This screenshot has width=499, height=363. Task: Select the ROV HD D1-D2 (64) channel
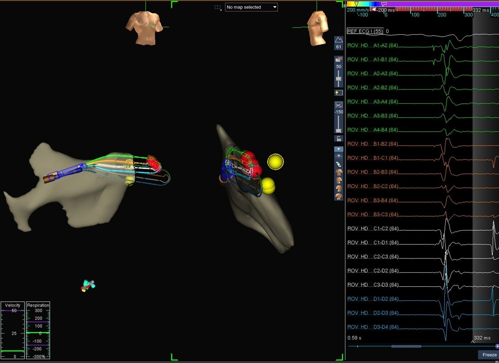(373, 299)
